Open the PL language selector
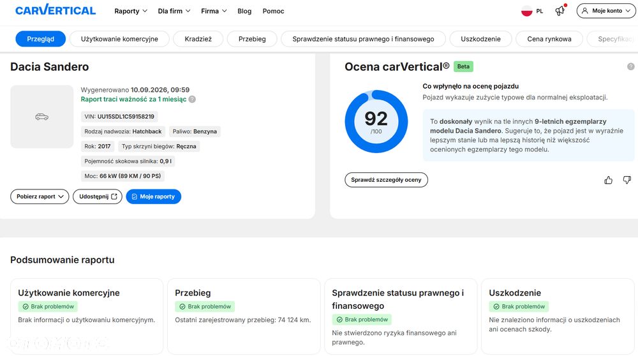The width and height of the screenshot is (638, 356). [532, 11]
